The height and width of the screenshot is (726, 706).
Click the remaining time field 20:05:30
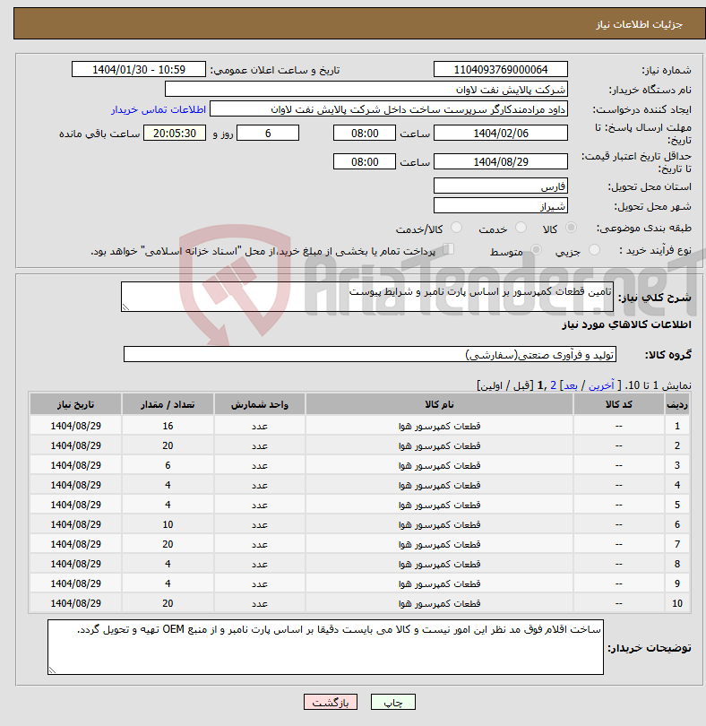[175, 133]
